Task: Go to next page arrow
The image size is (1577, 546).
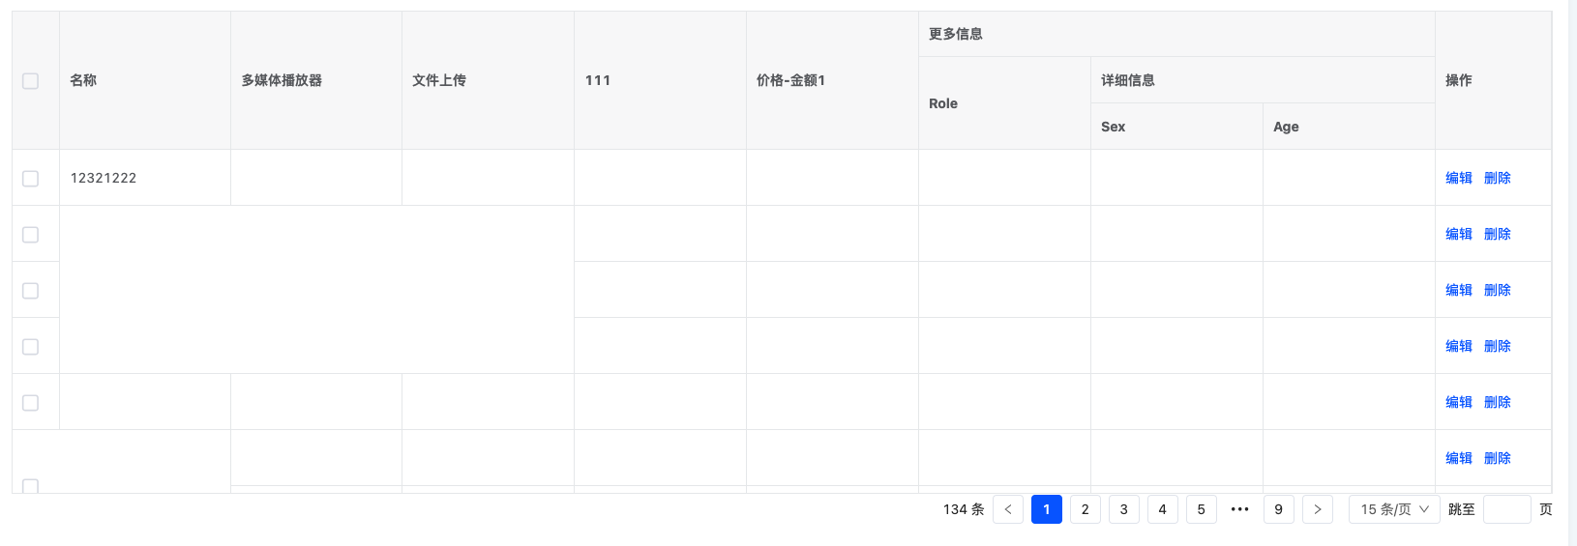Action: click(1317, 509)
